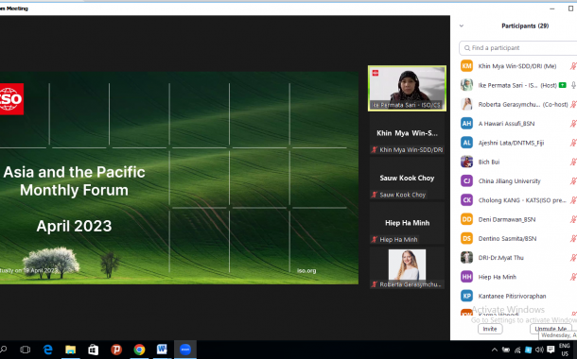Click the iso.org text on the slide
This screenshot has width=577, height=359.
click(x=306, y=271)
